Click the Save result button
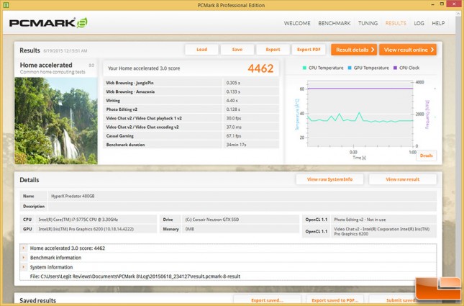464x306 pixels. 237,50
